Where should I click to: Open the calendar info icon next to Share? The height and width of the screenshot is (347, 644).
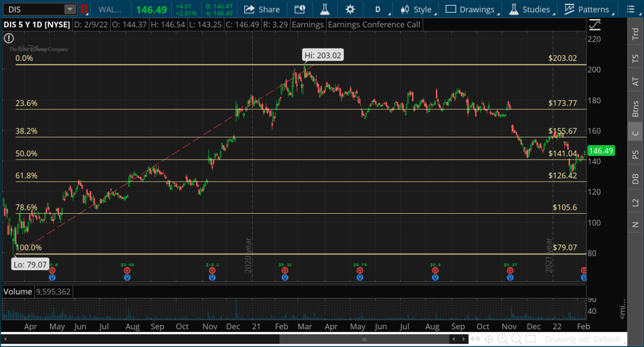click(x=300, y=9)
